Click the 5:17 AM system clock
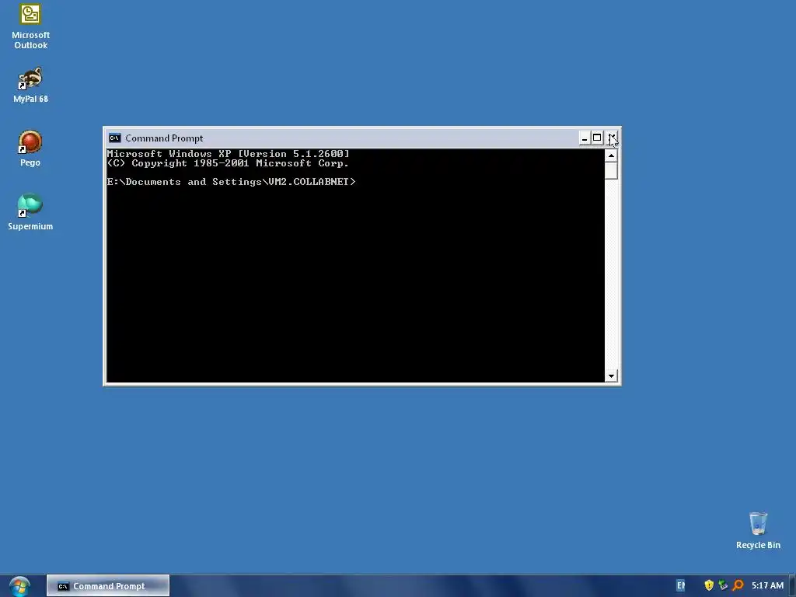796x597 pixels. [x=767, y=586]
